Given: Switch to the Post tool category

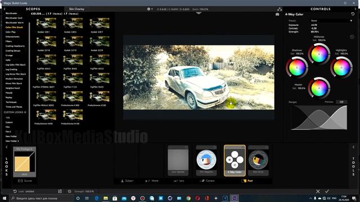Looking at the screenshot, I should tap(247, 181).
